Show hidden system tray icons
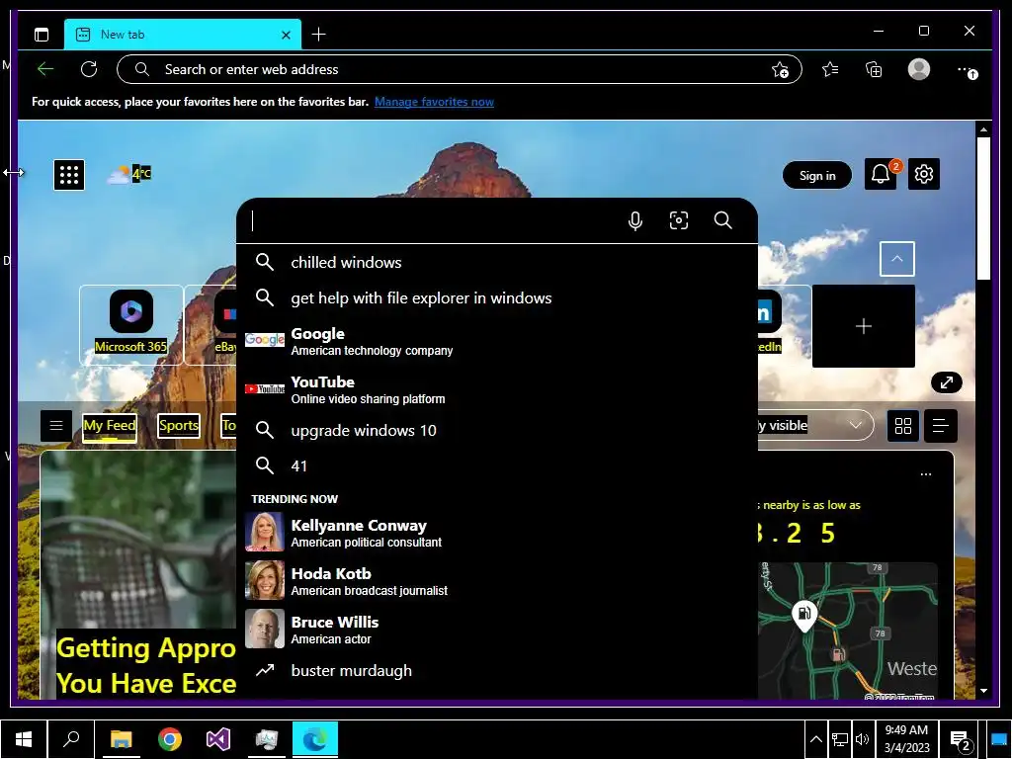This screenshot has height=759, width=1012. click(815, 739)
